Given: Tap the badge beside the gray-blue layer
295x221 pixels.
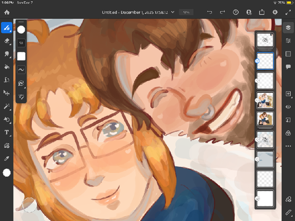Looking at the screenshot, I should pyautogui.click(x=258, y=159).
